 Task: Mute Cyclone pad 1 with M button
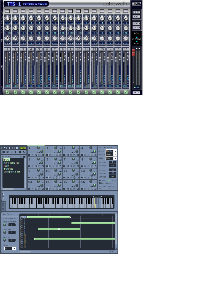coord(33,155)
